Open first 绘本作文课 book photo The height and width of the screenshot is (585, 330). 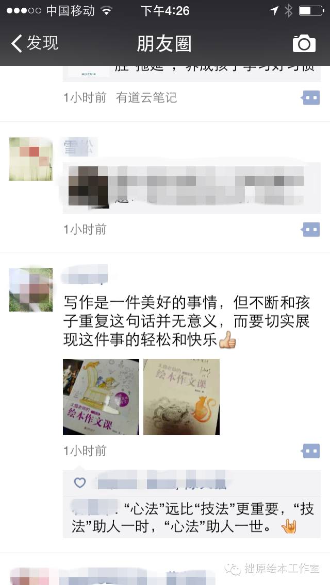[x=101, y=397]
